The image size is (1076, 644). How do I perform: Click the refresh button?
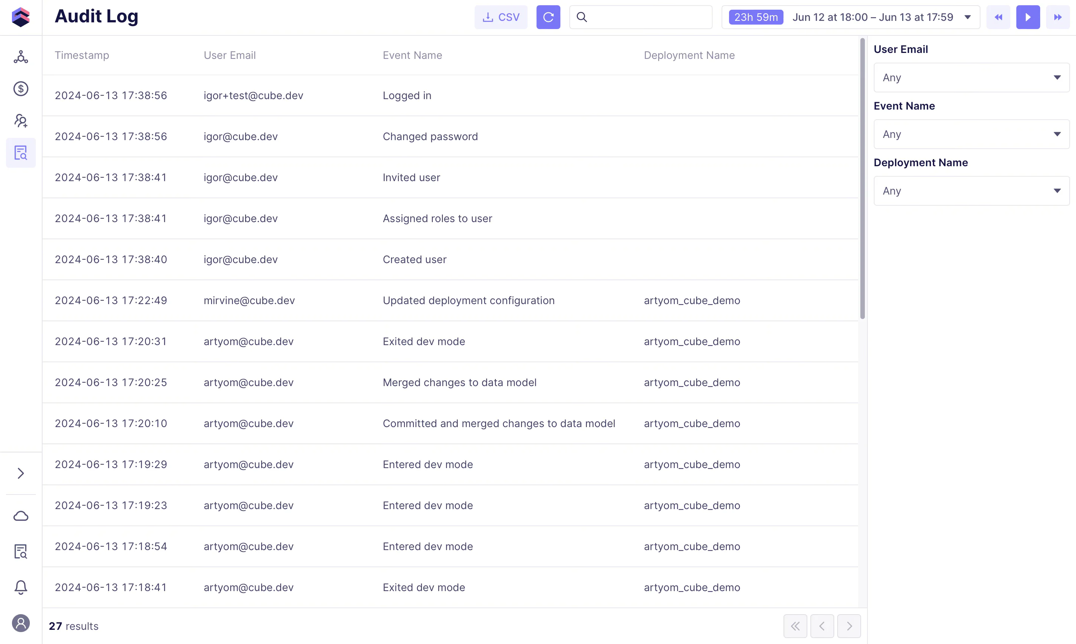(548, 18)
